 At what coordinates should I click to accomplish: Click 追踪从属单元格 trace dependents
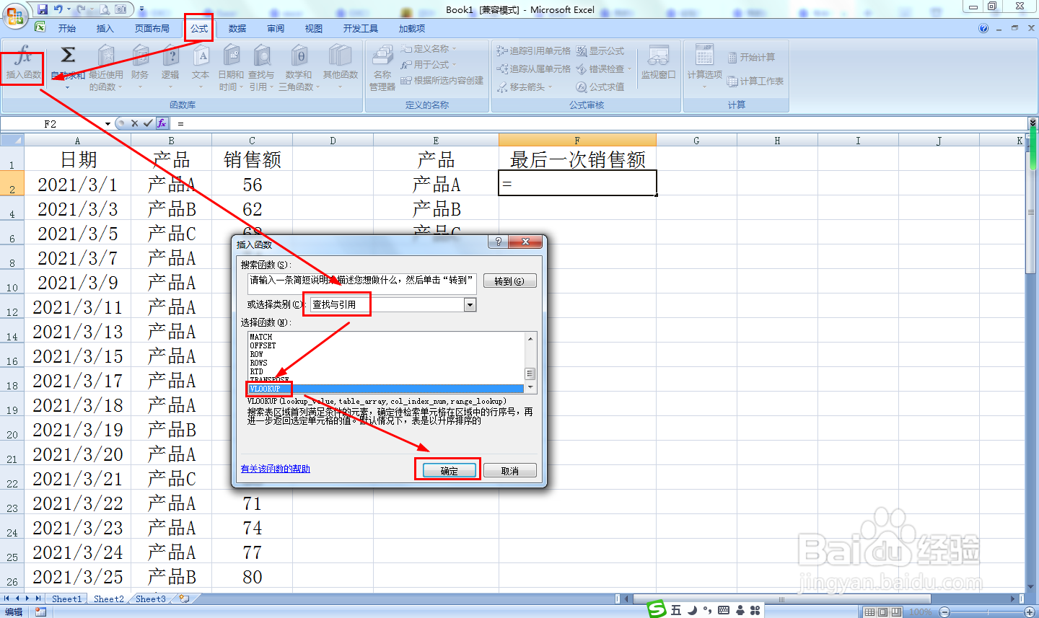(x=534, y=69)
